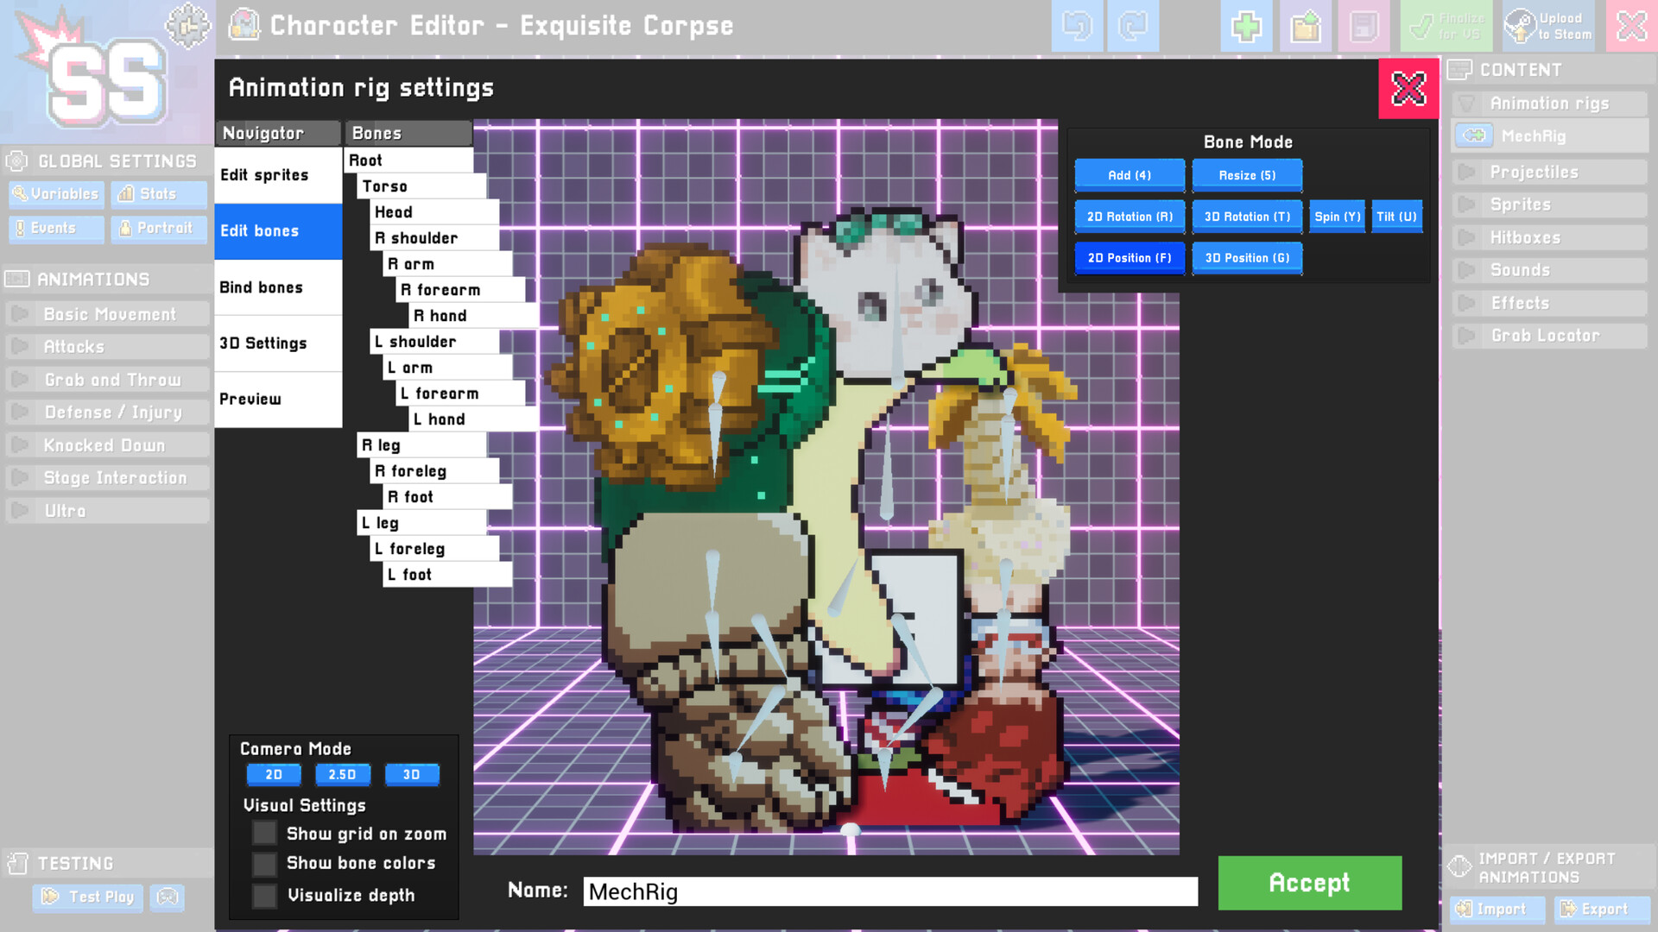1658x932 pixels.
Task: Switch to Edit sprites navigator tab
Action: pos(264,174)
